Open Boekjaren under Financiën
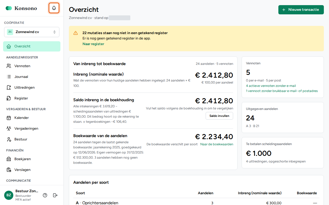 32,159
